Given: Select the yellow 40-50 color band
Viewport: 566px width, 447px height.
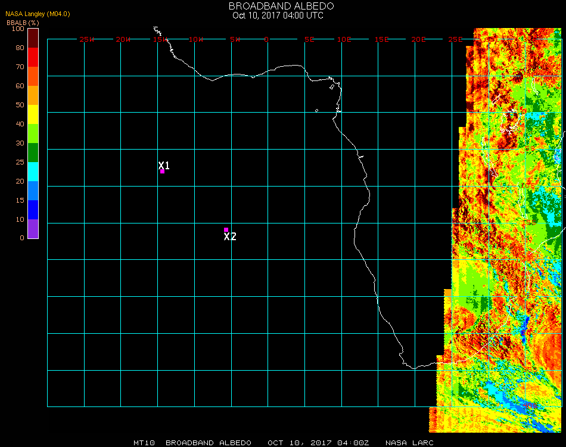Looking at the screenshot, I should pos(33,114).
